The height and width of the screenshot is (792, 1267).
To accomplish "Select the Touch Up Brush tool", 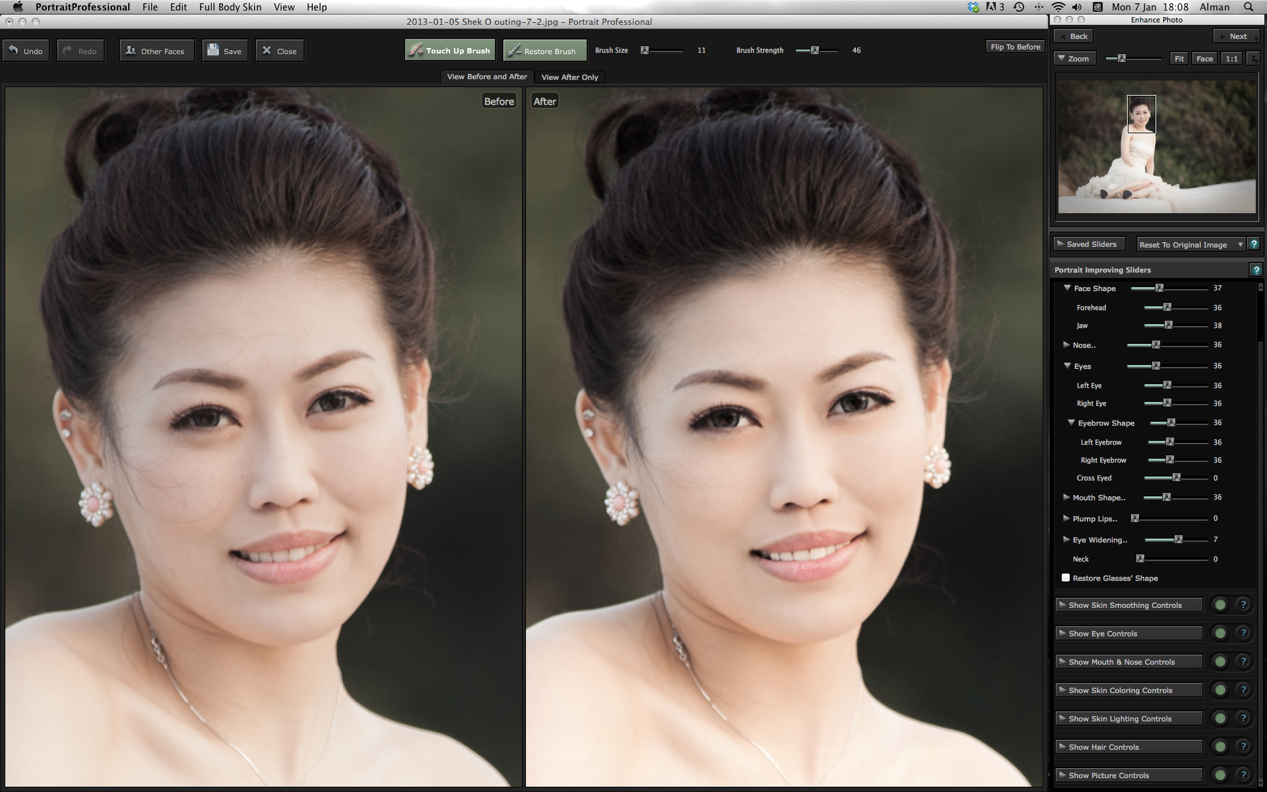I will tap(450, 51).
